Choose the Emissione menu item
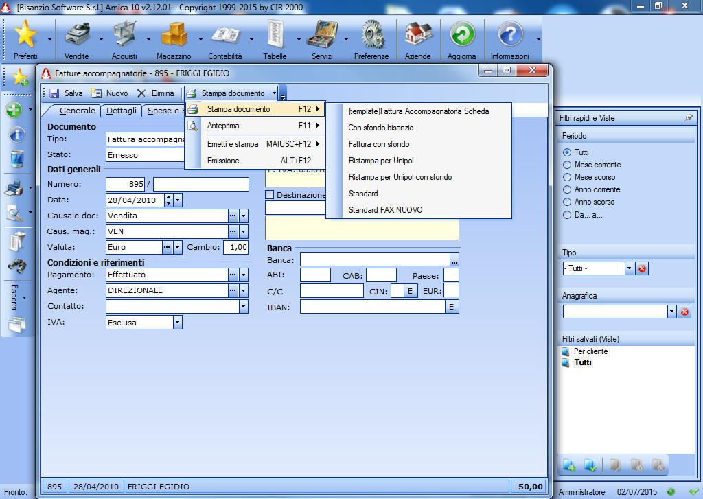 coord(255,161)
